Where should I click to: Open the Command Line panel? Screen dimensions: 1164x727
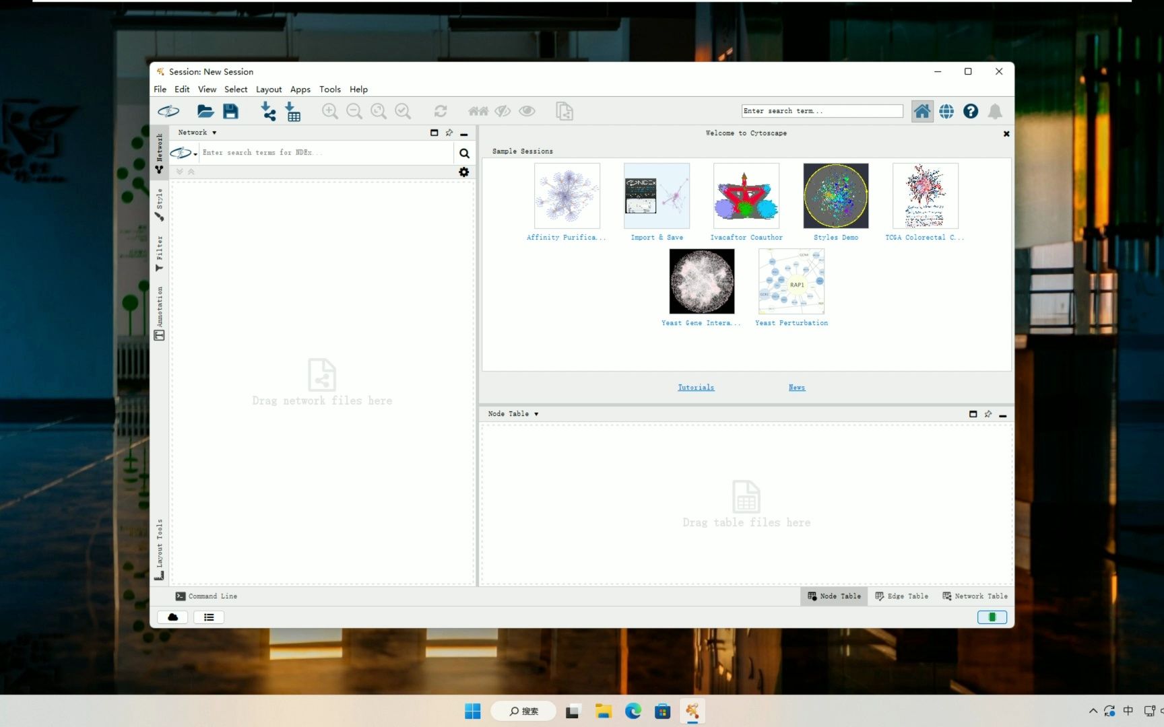point(206,596)
